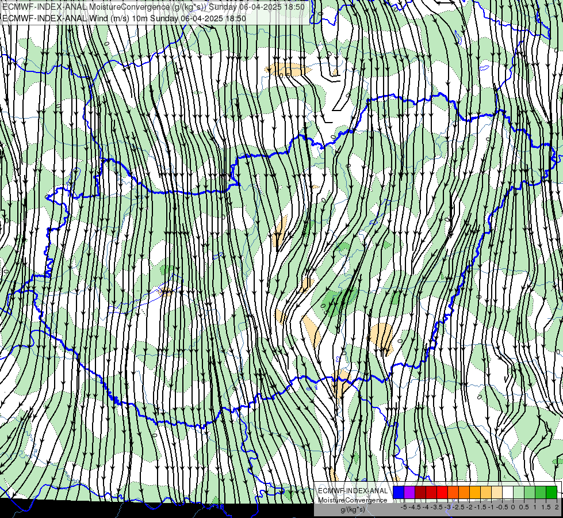Click the purple legend swatch
This screenshot has height=518, width=563.
(409, 492)
